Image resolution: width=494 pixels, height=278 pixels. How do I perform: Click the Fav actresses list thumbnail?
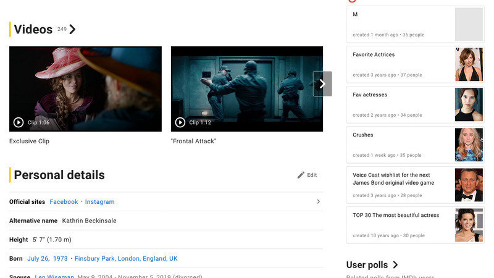pos(469,104)
